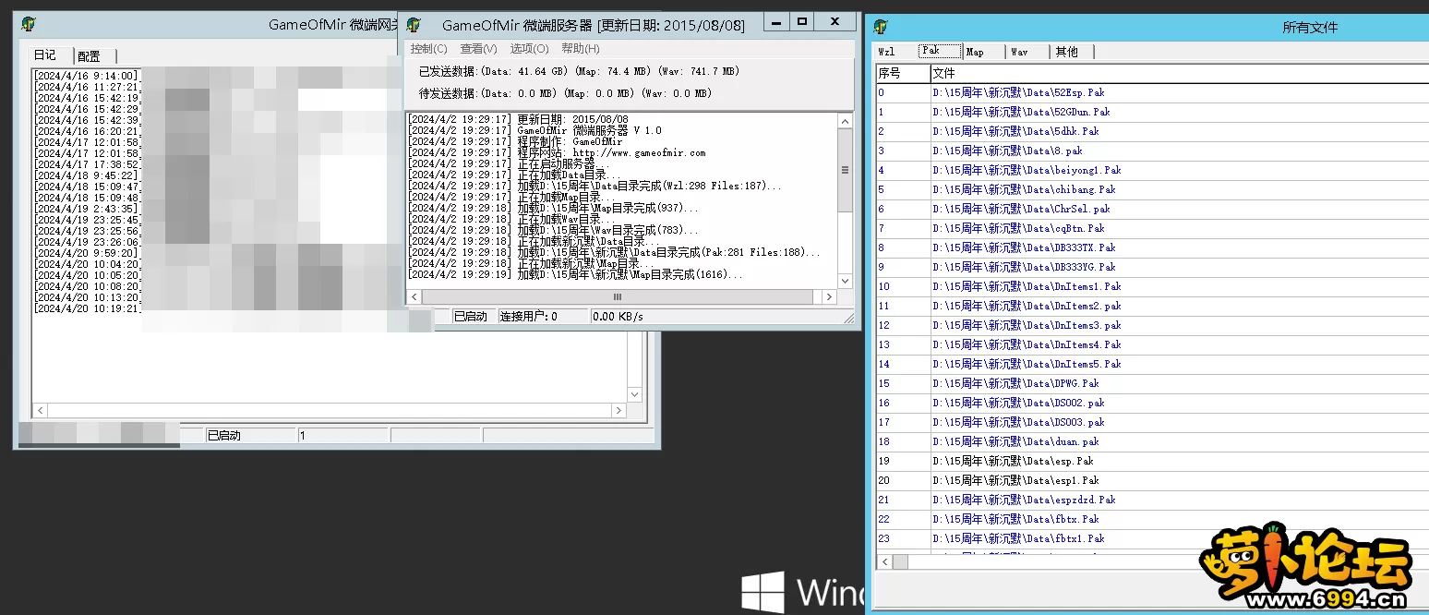The width and height of the screenshot is (1429, 615).
Task: Select file row espzdzd.Pak
Action: click(1152, 500)
